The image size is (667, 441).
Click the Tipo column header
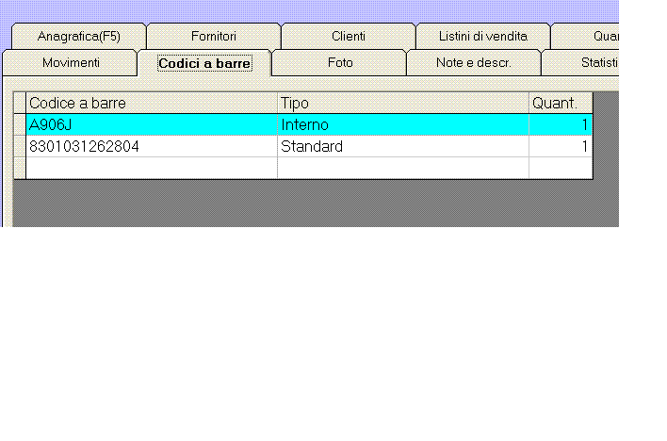402,103
